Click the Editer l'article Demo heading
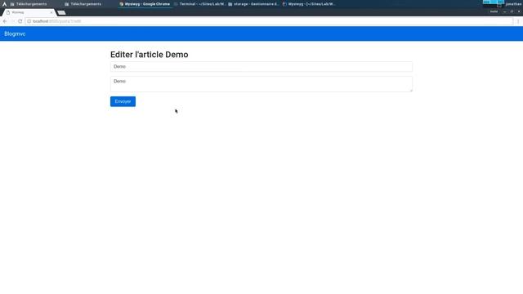The width and height of the screenshot is (523, 294). [149, 55]
